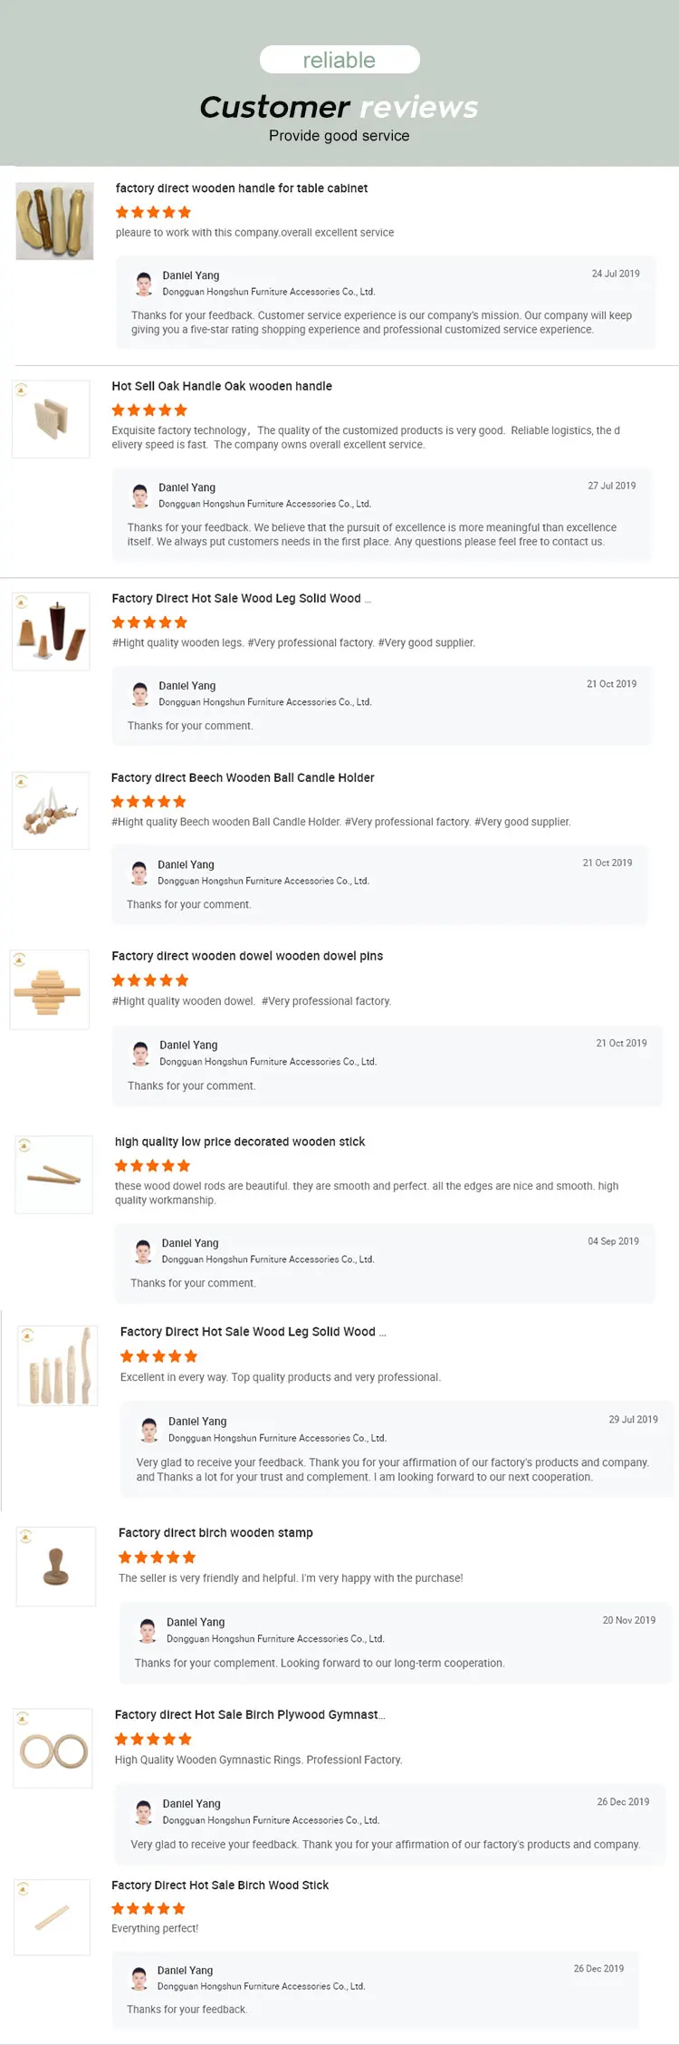Click star rating for wooden dowel pins review
Image resolution: width=679 pixels, height=2045 pixels.
tap(149, 980)
